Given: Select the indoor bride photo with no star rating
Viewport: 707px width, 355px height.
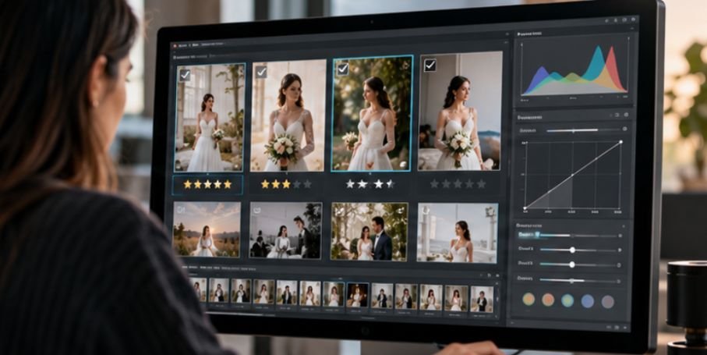Looking at the screenshot, I should pyautogui.click(x=460, y=111).
